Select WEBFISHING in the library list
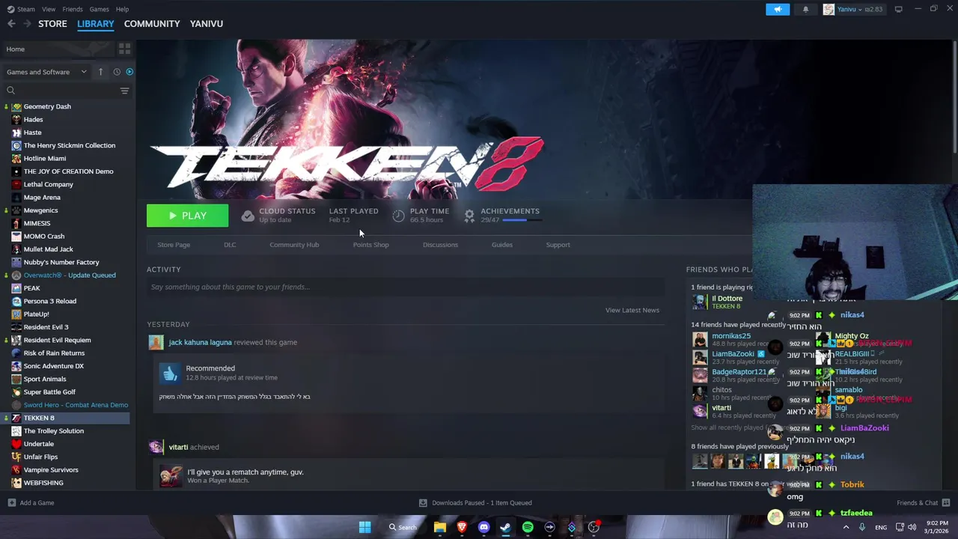This screenshot has width=958, height=539. pyautogui.click(x=43, y=483)
